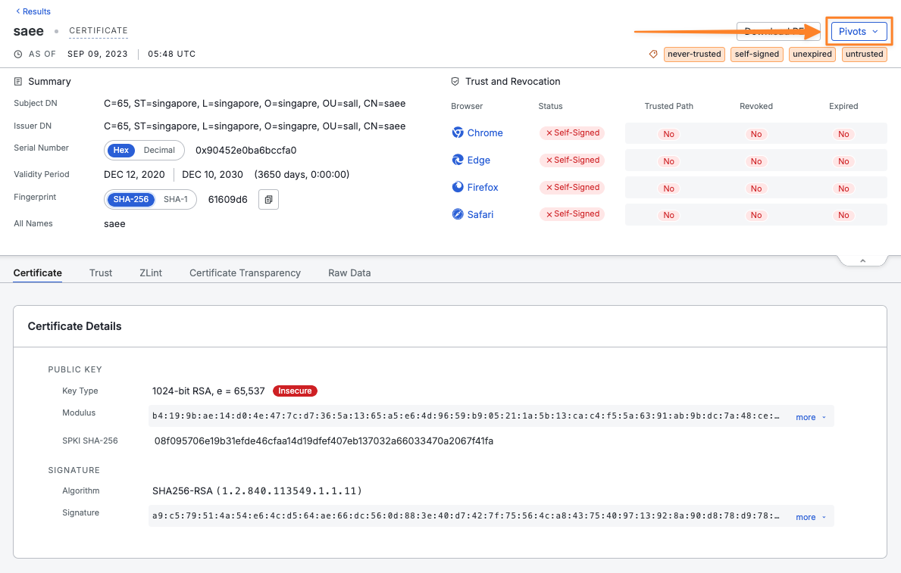
Task: Switch fingerprint to SHA-1
Action: [x=176, y=200]
